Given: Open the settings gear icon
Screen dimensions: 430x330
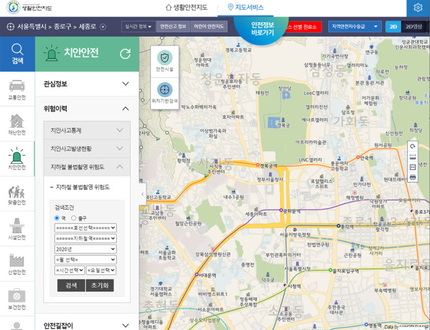Looking at the screenshot, I should click(x=418, y=8).
